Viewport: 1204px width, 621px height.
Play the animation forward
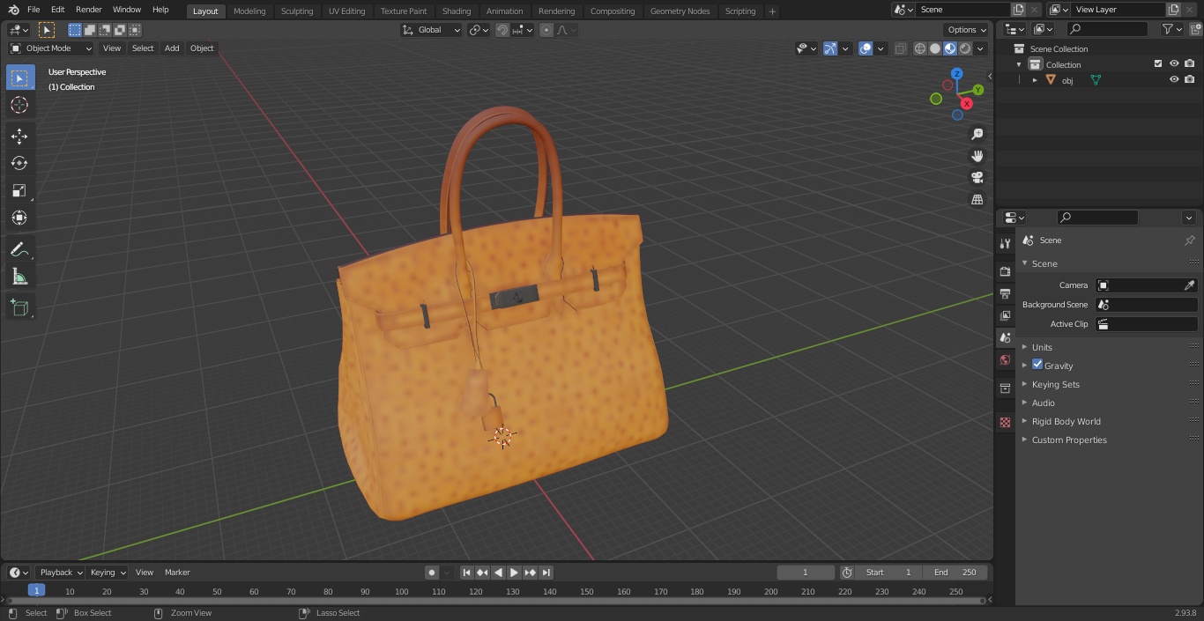click(x=514, y=573)
